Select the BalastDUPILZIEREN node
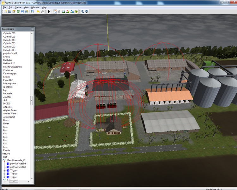 13,67
